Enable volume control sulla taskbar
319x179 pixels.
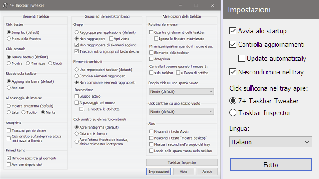[151, 73]
